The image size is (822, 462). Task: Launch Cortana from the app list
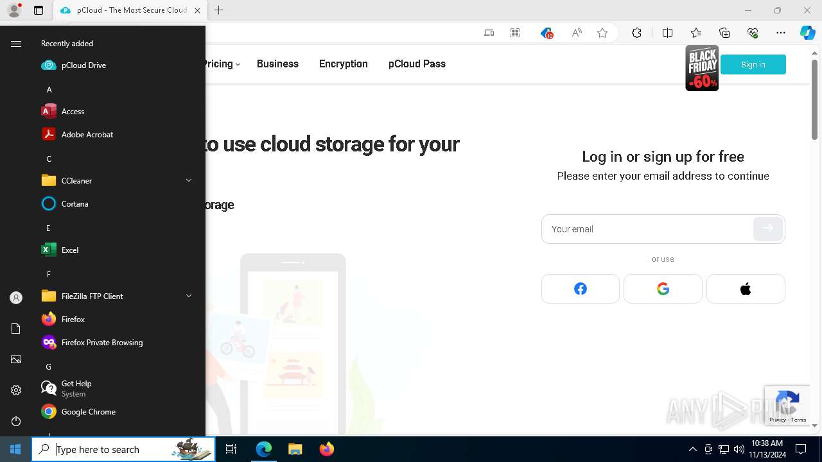tap(116, 203)
